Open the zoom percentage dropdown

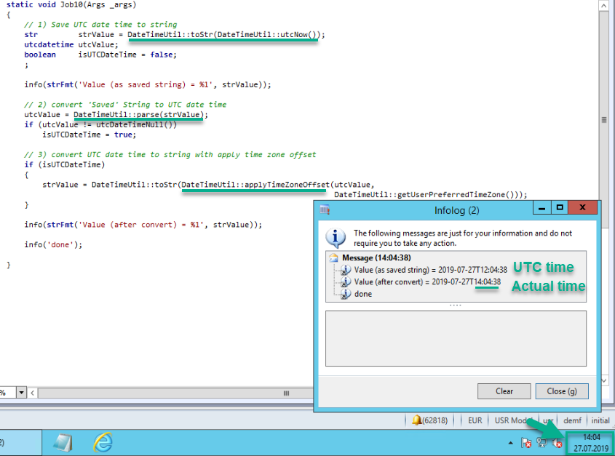coord(20,393)
